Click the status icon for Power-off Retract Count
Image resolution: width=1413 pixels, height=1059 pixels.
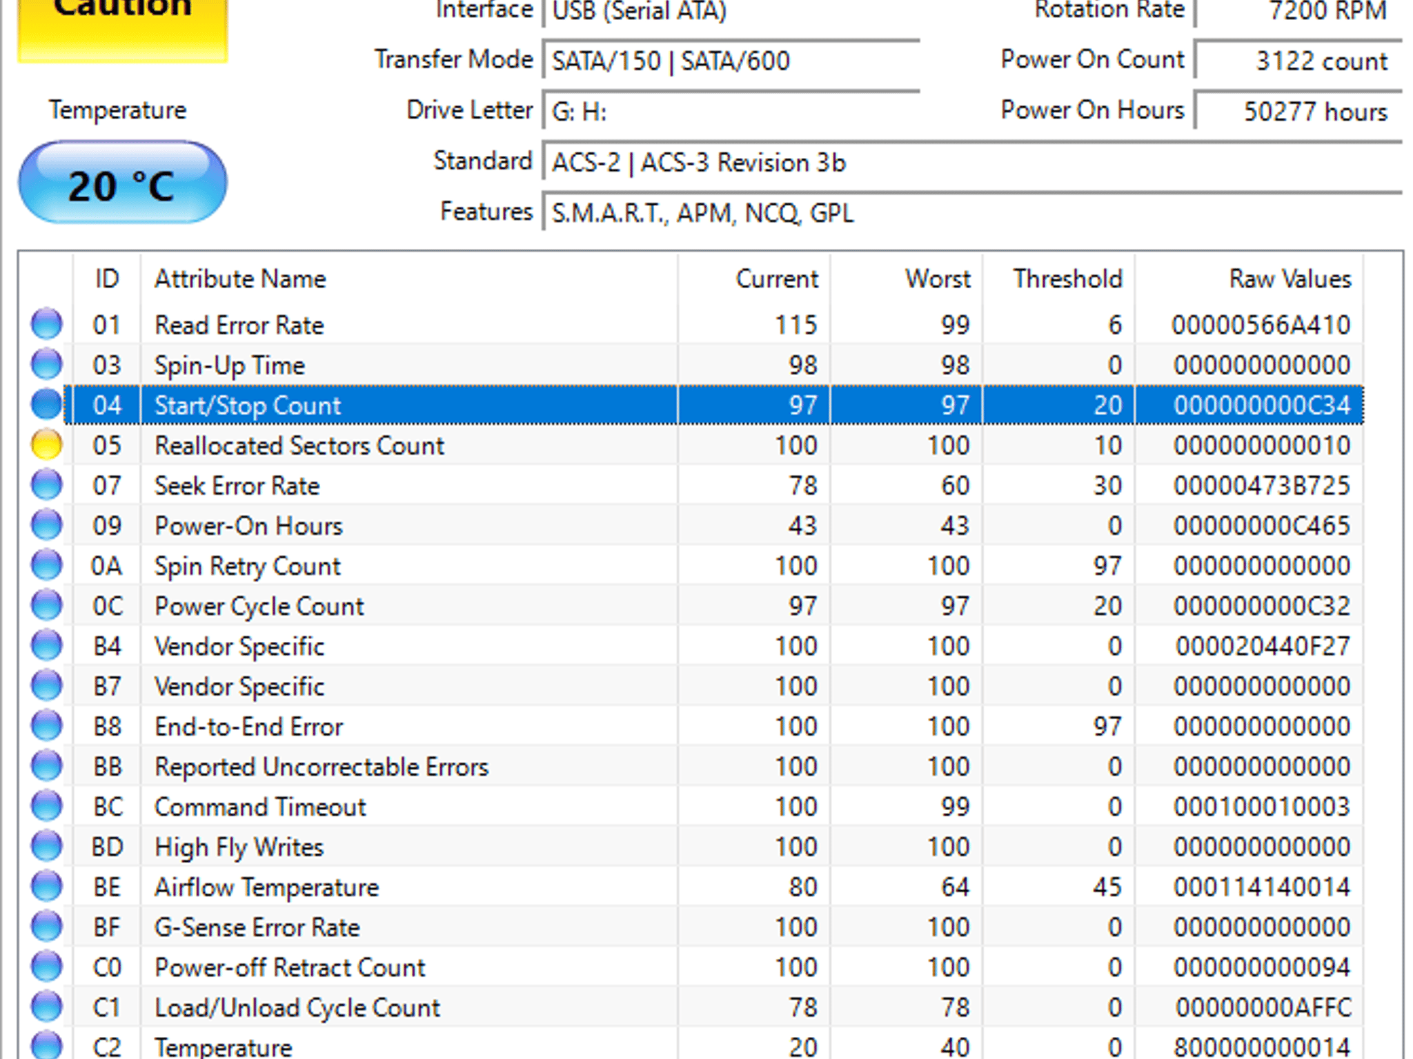tap(47, 967)
